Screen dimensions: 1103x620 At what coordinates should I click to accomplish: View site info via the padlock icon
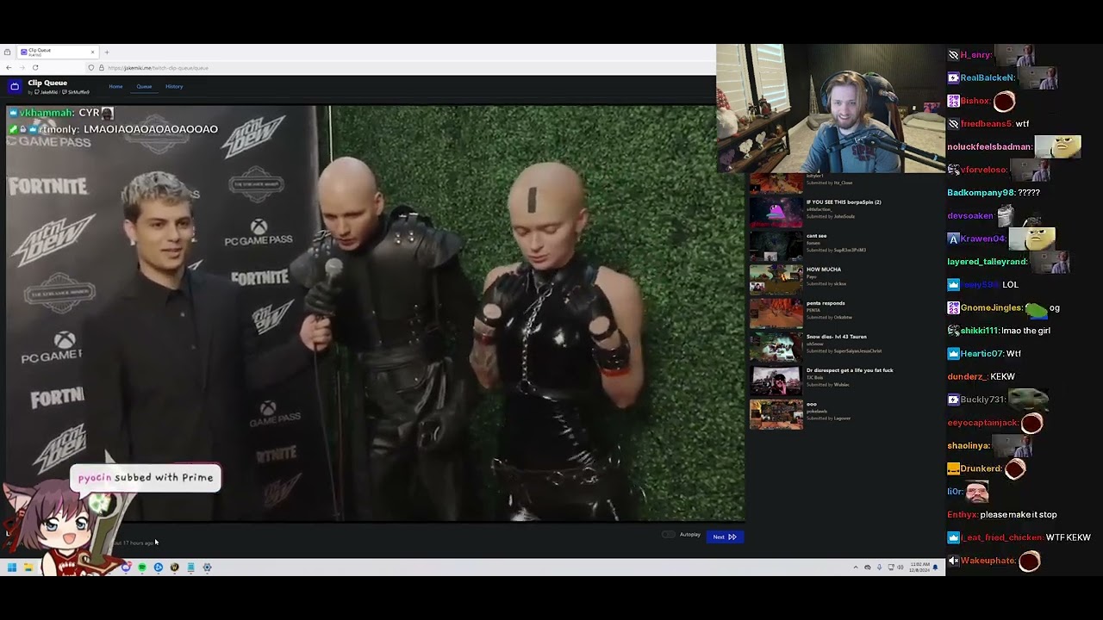point(101,67)
